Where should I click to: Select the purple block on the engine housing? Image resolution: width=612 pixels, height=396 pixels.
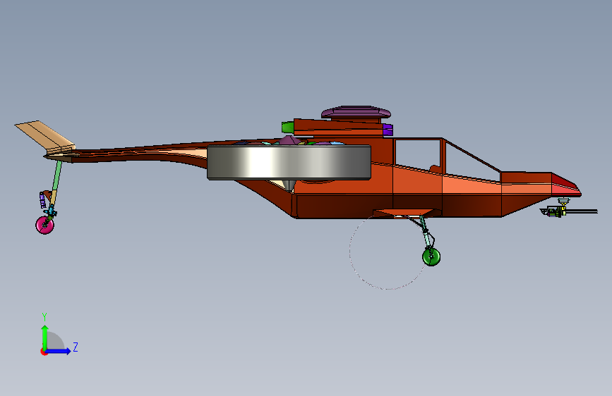tap(388, 130)
